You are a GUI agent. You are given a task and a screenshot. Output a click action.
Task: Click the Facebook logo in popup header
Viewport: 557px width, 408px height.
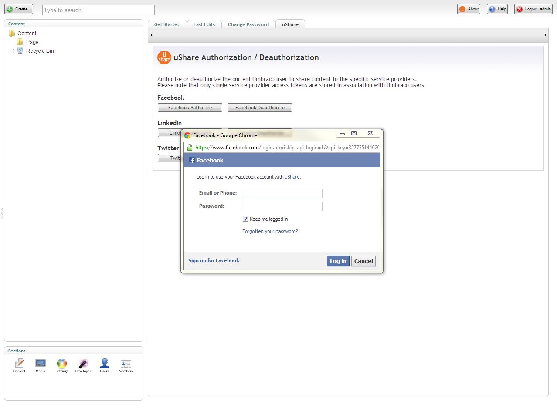point(192,160)
